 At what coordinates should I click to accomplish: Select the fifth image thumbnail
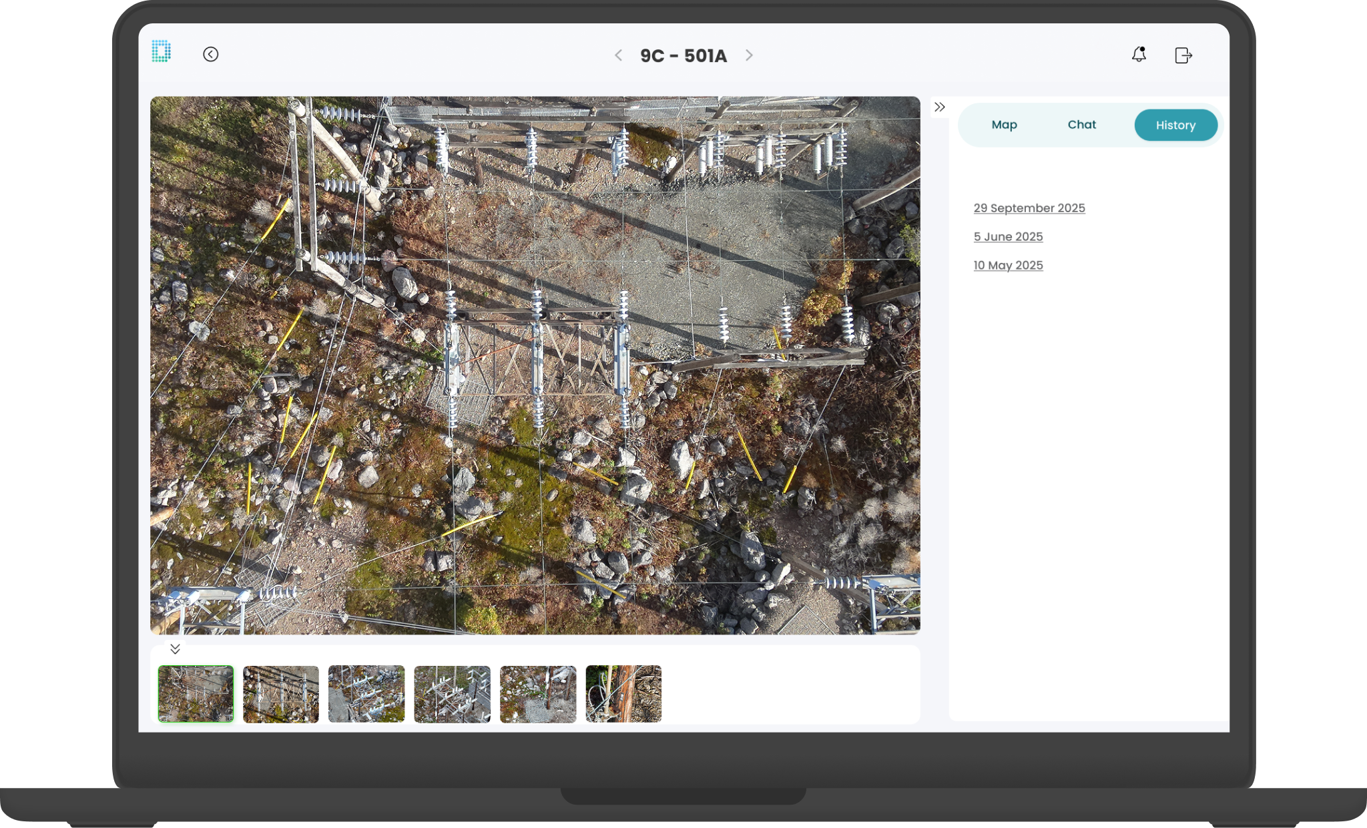(x=538, y=694)
